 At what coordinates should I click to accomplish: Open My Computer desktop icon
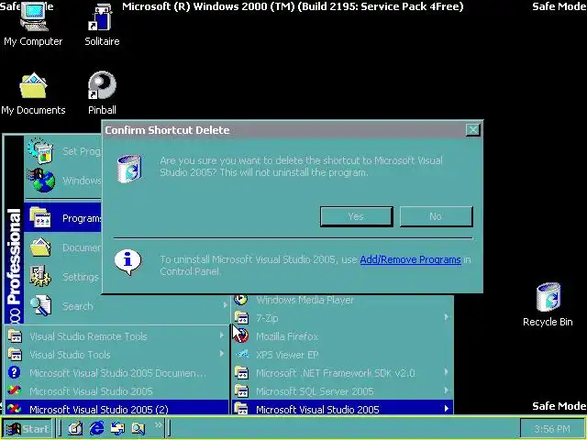click(33, 25)
